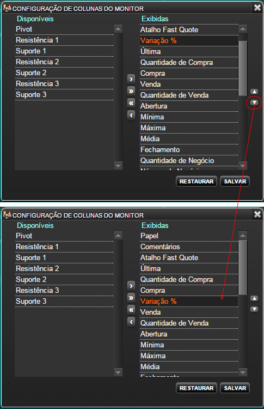Viewport: 264px width, 409px height.
Task: Click Exibidas scrollbar thumb in lower dialog
Action: click(243, 267)
